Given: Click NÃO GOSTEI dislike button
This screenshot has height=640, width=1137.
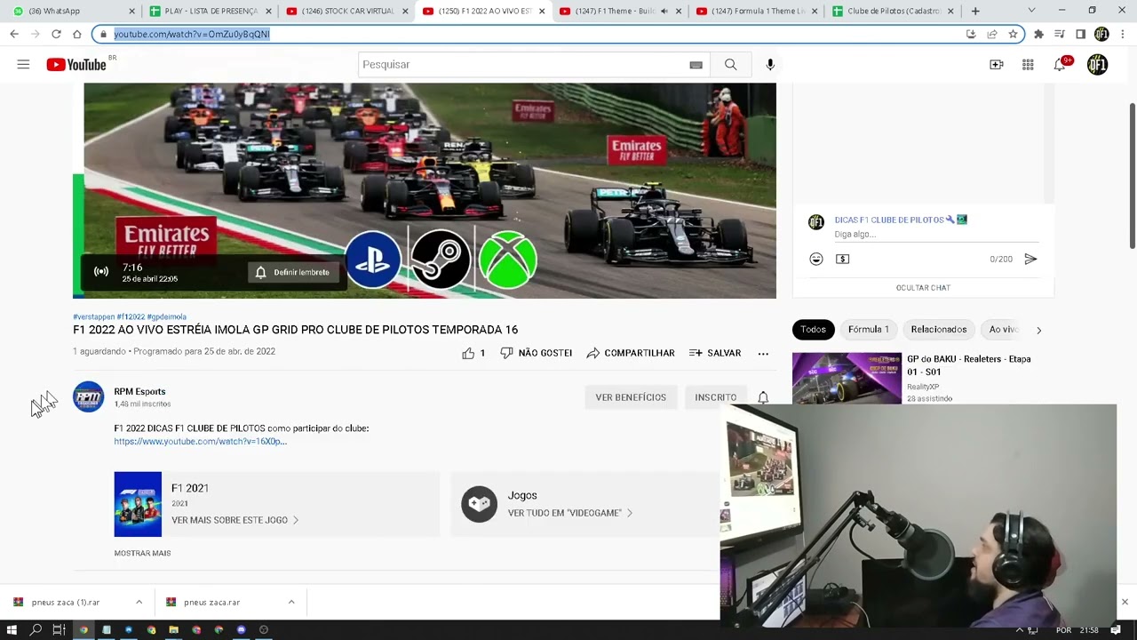Looking at the screenshot, I should point(536,353).
